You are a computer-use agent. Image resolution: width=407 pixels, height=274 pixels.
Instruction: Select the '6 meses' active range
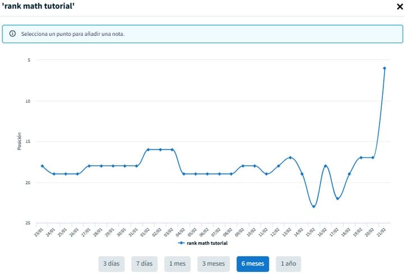tap(253, 263)
